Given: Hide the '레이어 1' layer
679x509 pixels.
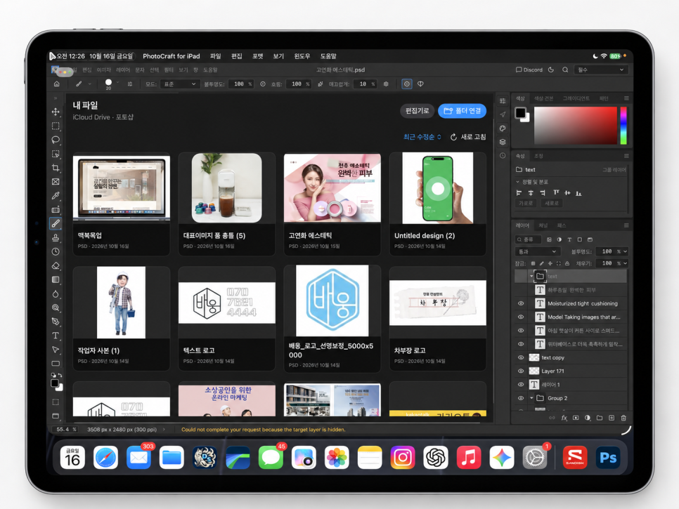Looking at the screenshot, I should pos(521,385).
